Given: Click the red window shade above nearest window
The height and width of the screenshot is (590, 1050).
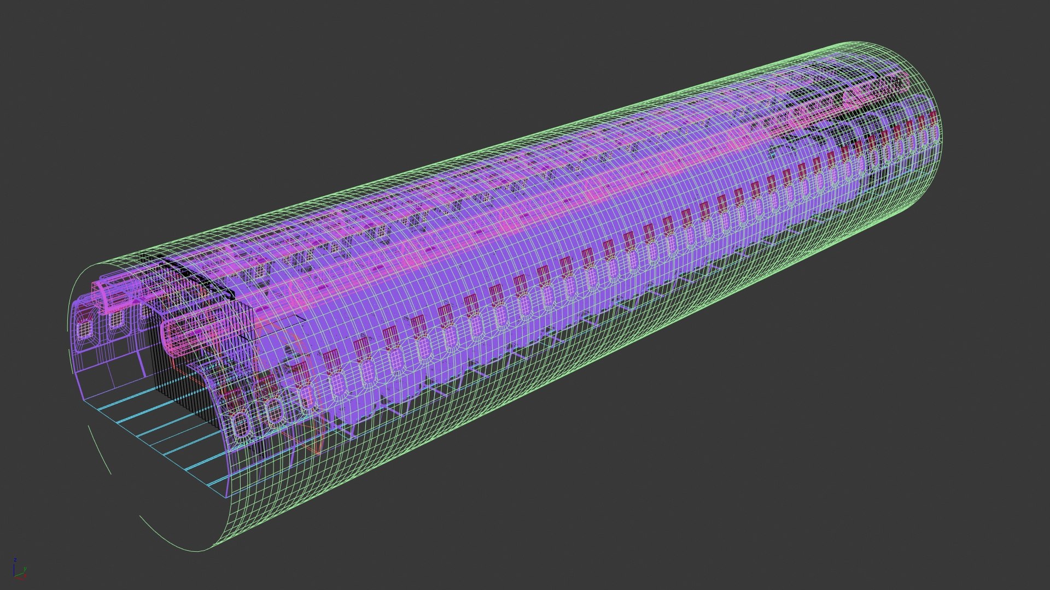Looking at the screenshot, I should coord(235,398).
